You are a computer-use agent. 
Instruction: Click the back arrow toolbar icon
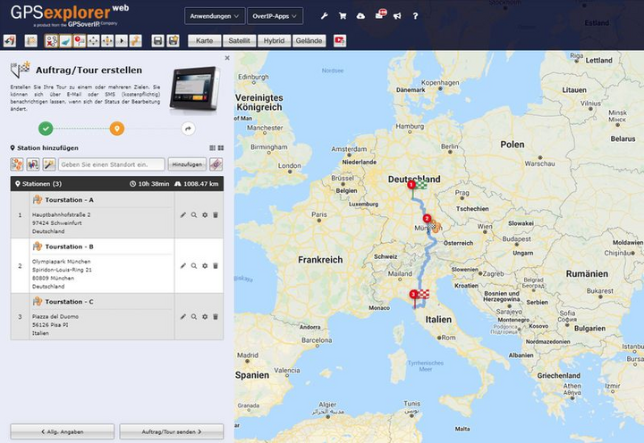click(x=10, y=40)
